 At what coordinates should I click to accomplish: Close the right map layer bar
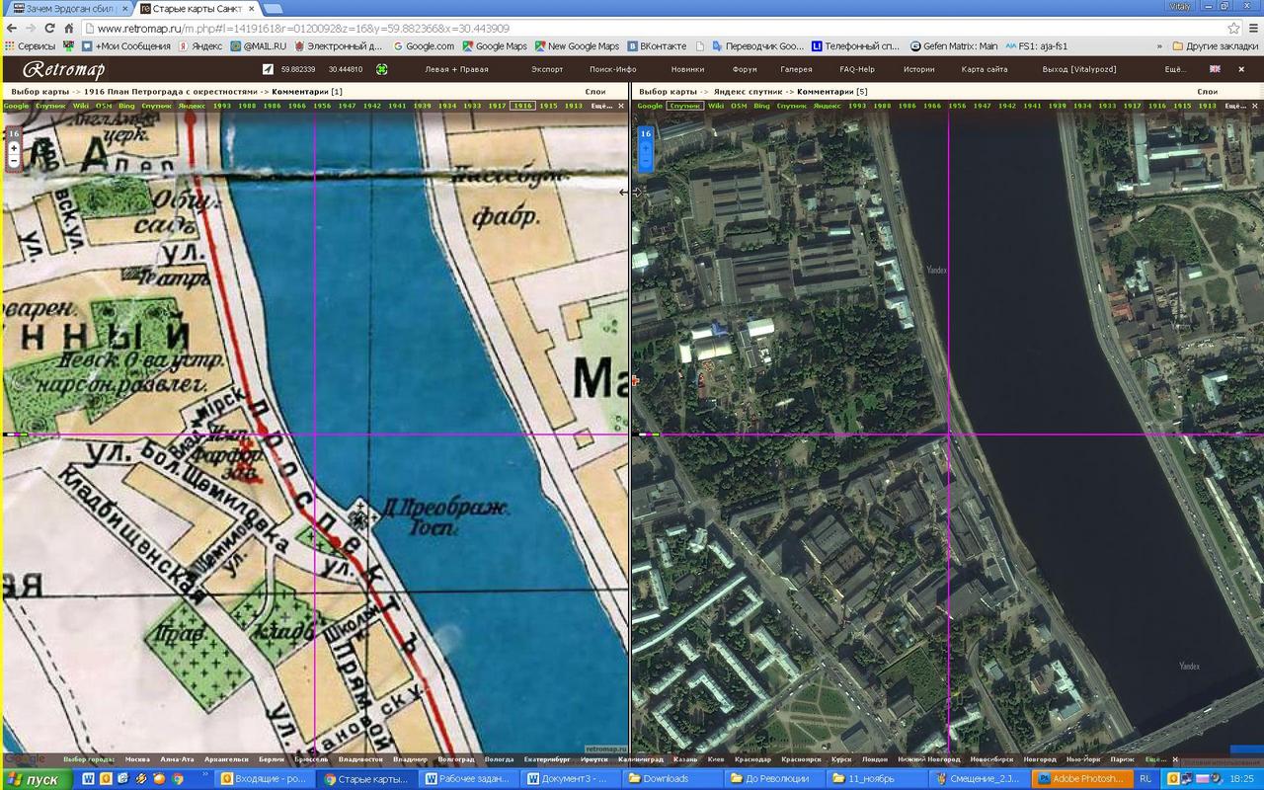[1256, 106]
